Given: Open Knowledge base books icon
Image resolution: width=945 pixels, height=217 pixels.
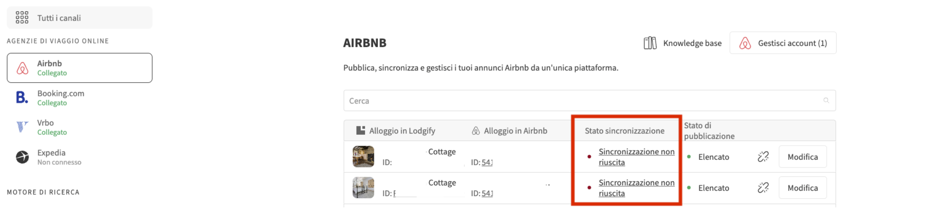Looking at the screenshot, I should tap(650, 43).
